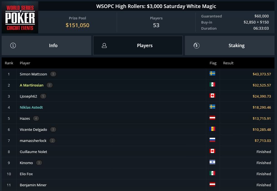Click the Staking dollar icon
This screenshot has height=191, width=277.
pos(196,45)
